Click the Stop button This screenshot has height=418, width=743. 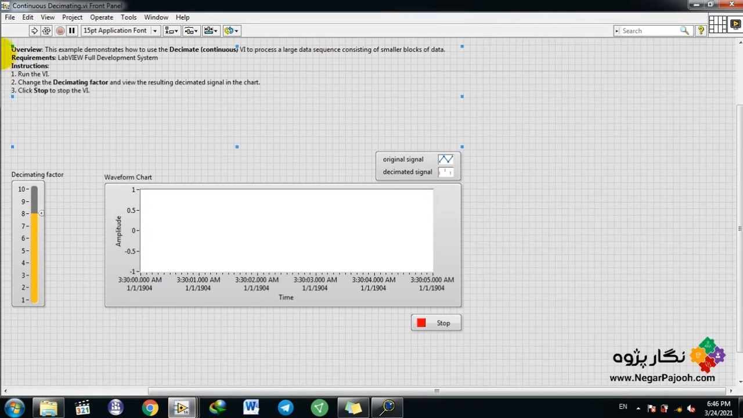tap(436, 323)
